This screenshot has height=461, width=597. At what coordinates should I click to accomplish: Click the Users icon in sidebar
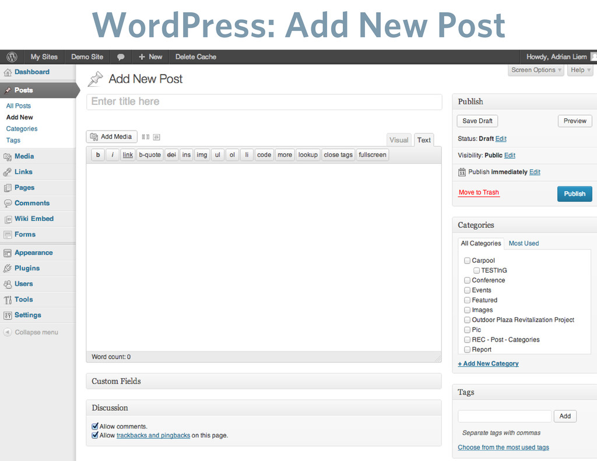click(7, 284)
